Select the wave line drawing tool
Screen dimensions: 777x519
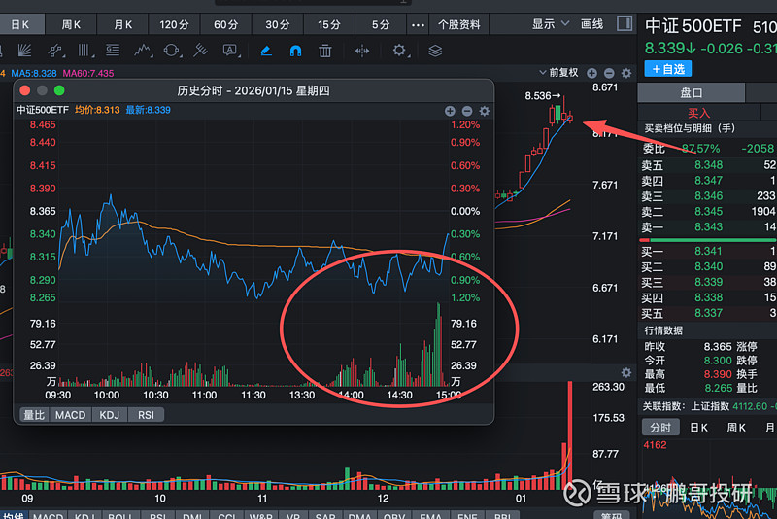[143, 51]
